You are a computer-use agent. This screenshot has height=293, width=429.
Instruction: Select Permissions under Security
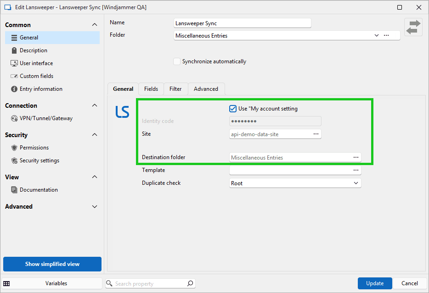coord(35,147)
